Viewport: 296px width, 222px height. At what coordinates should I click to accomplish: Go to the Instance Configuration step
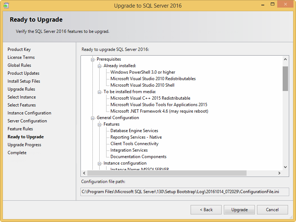[29, 113]
